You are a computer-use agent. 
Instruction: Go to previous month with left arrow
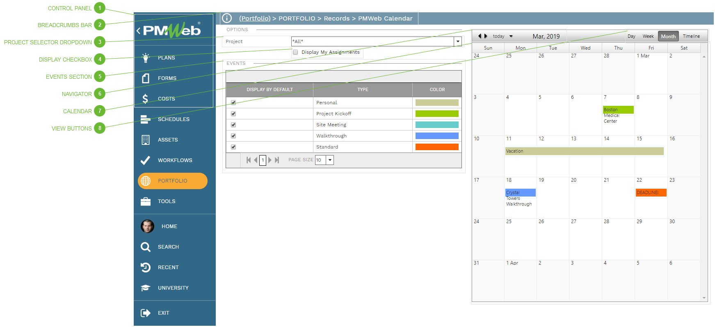coord(480,36)
